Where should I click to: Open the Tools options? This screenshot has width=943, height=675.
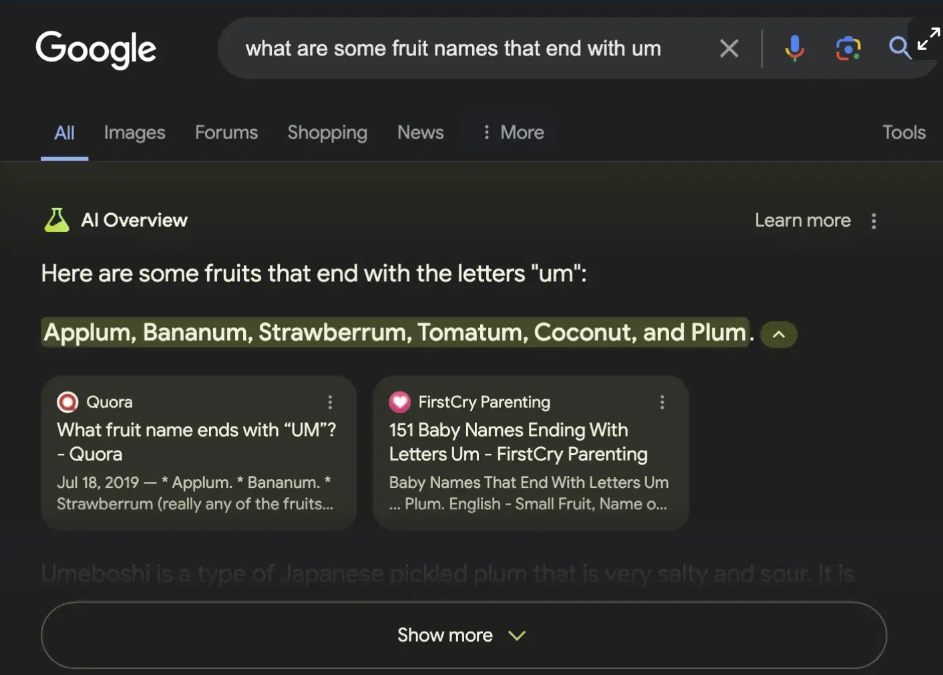coord(904,132)
